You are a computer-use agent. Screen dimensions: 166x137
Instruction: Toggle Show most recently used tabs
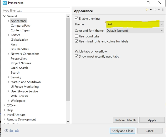tap(76, 56)
